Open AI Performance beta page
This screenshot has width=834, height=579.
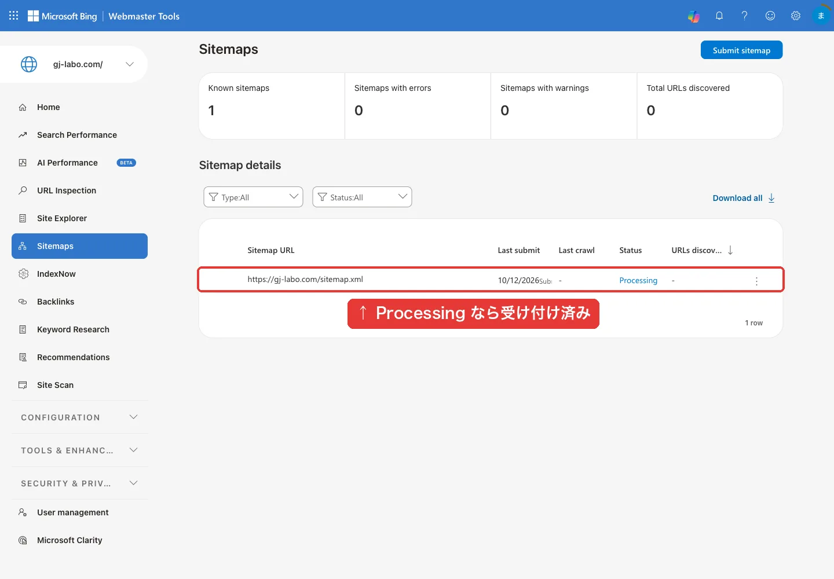(79, 163)
